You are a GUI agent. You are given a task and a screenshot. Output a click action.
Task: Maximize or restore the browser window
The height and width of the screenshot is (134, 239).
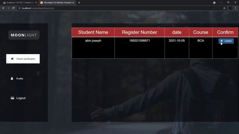point(228,3)
